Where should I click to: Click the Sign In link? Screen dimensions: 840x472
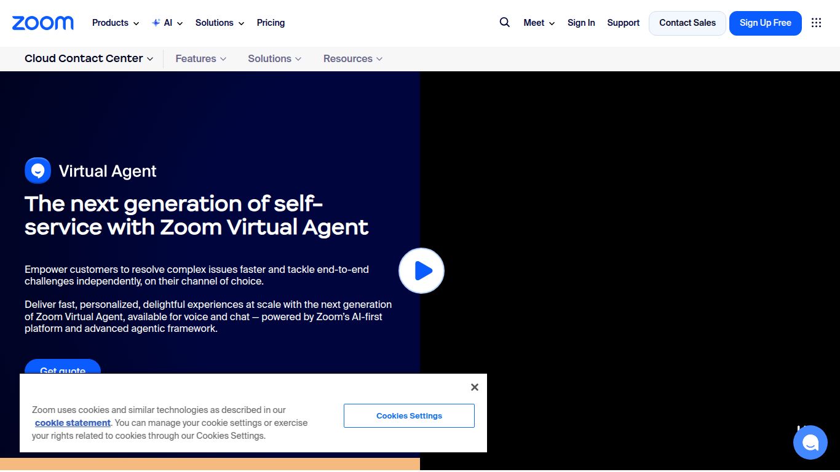pos(581,23)
